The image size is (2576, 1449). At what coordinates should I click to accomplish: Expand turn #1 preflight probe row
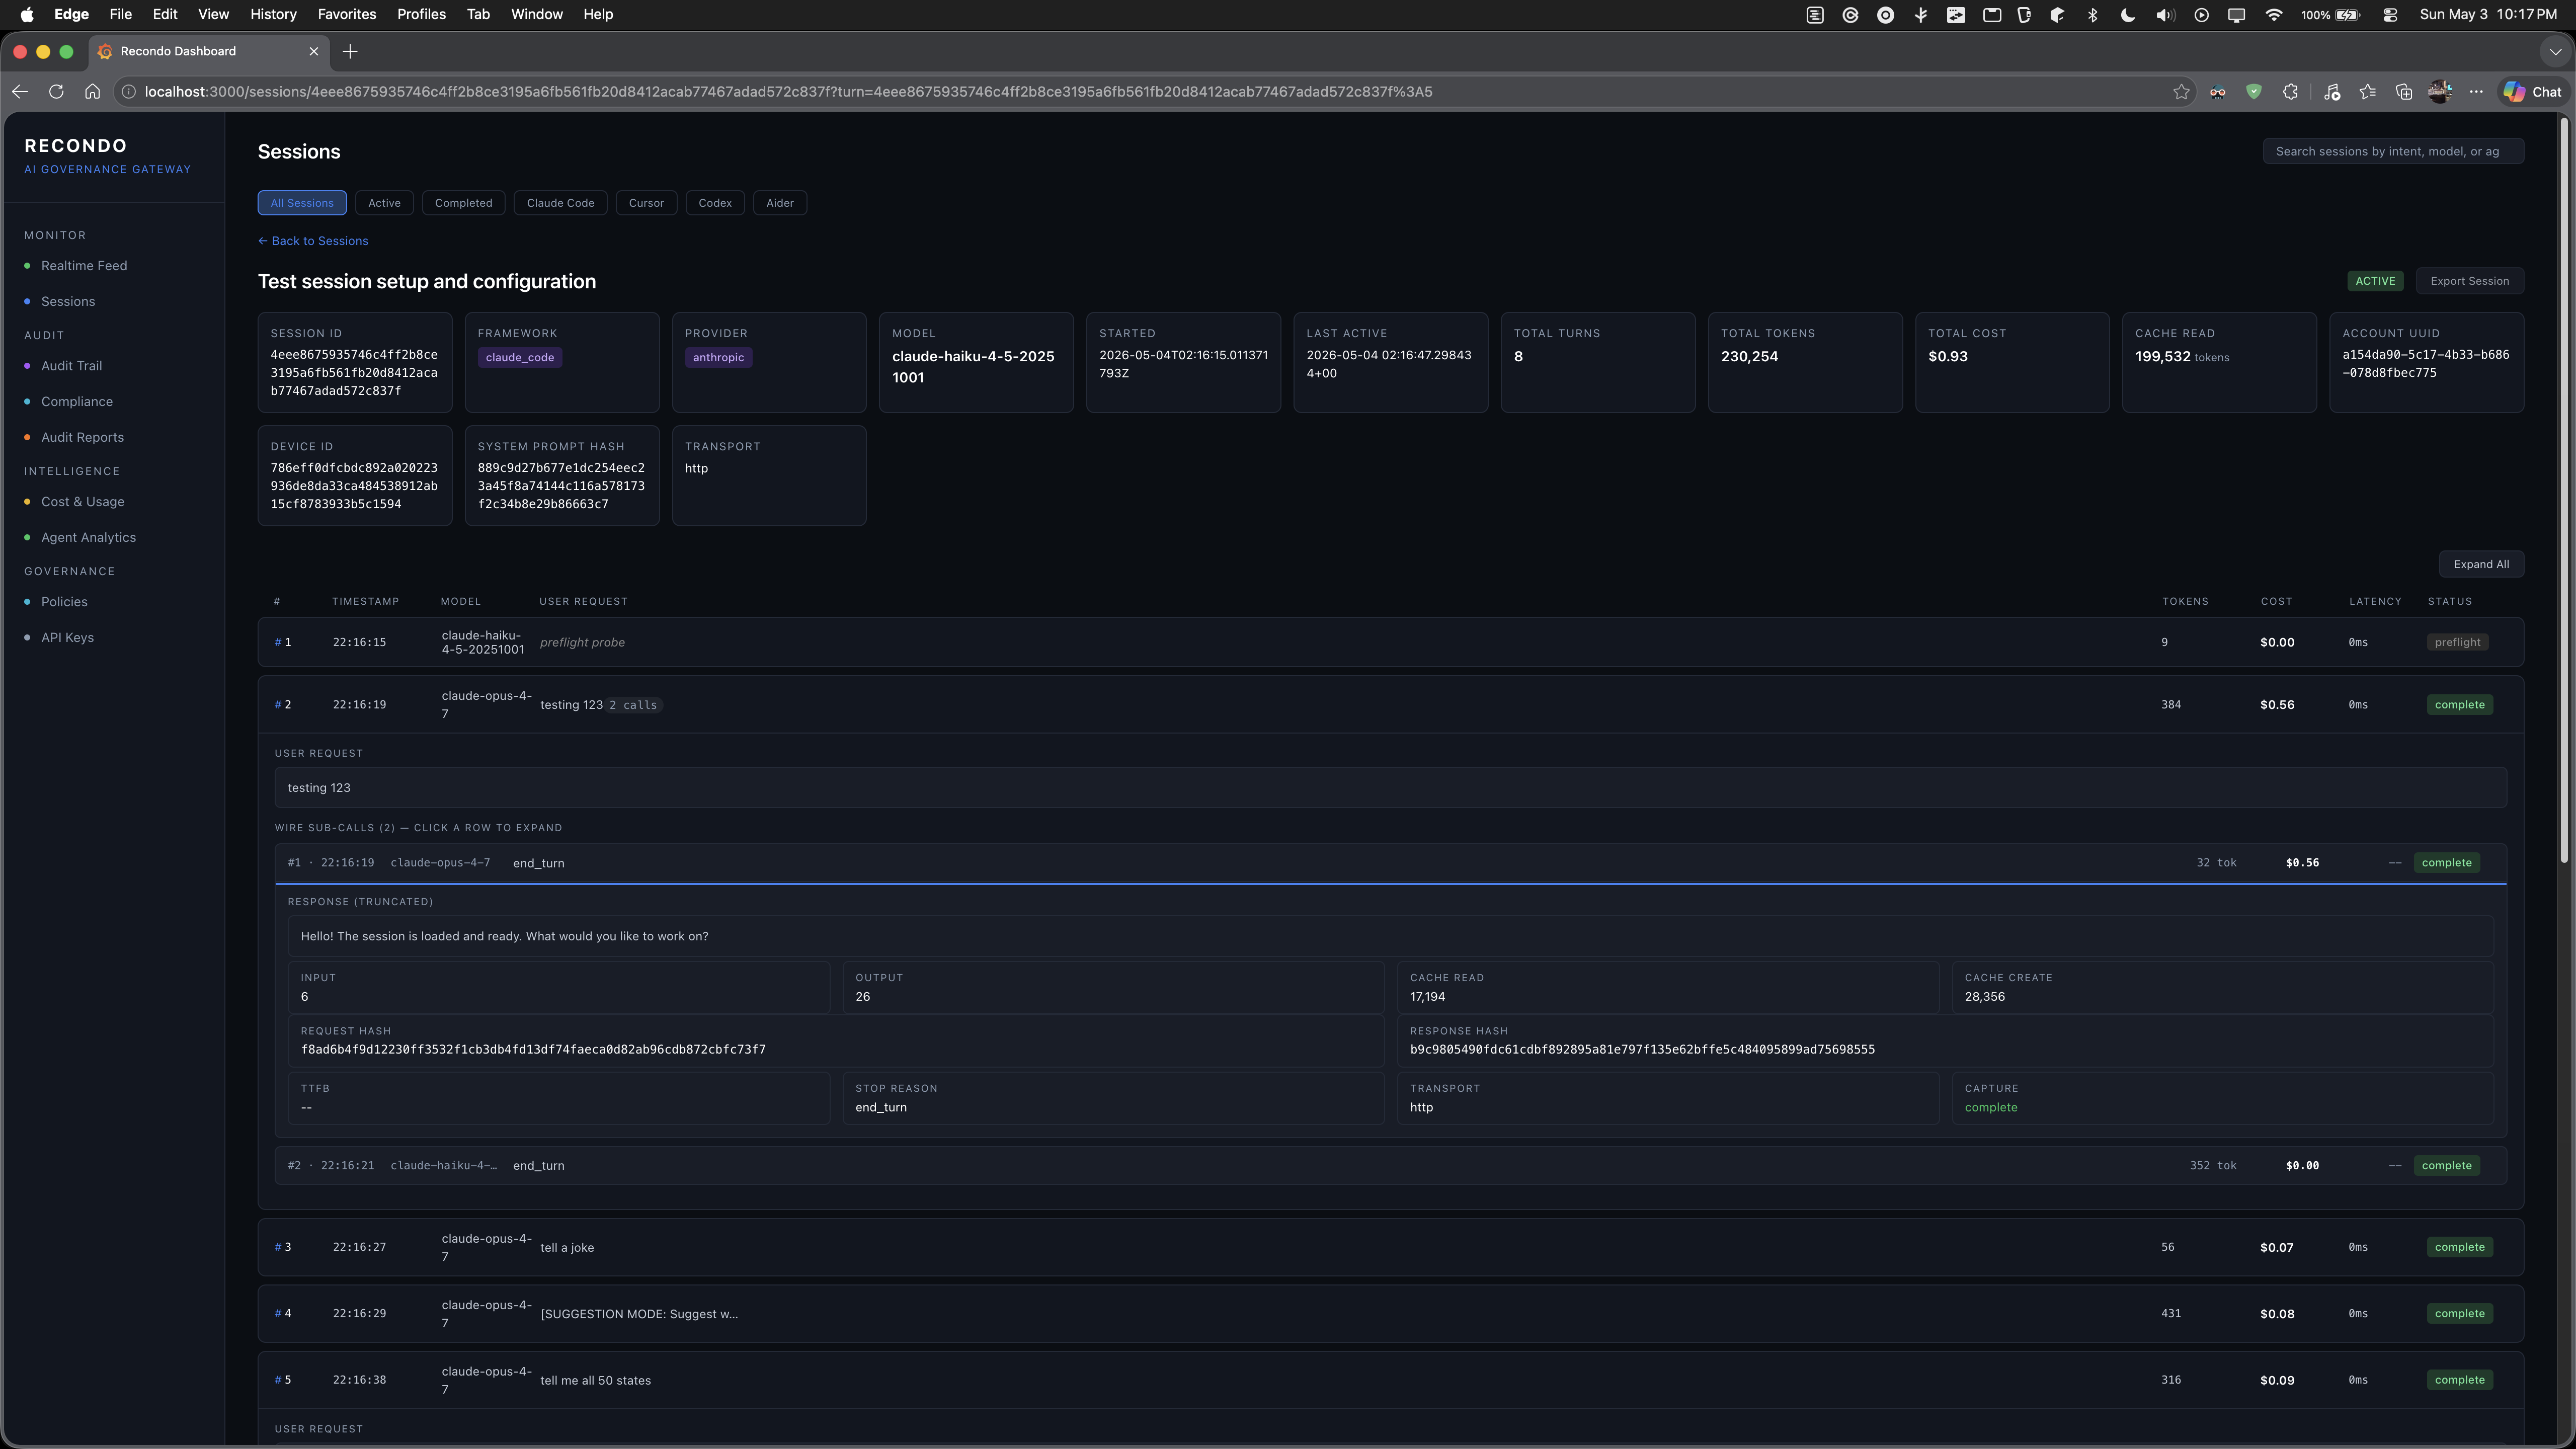(1390, 642)
